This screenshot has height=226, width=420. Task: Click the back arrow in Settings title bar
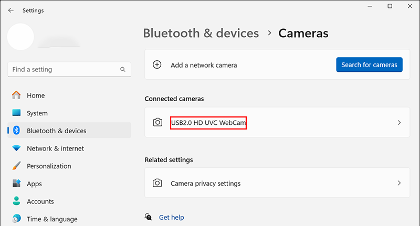tap(10, 10)
